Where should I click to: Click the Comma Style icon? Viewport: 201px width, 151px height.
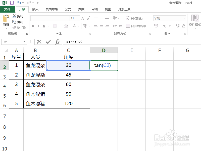click(170, 26)
